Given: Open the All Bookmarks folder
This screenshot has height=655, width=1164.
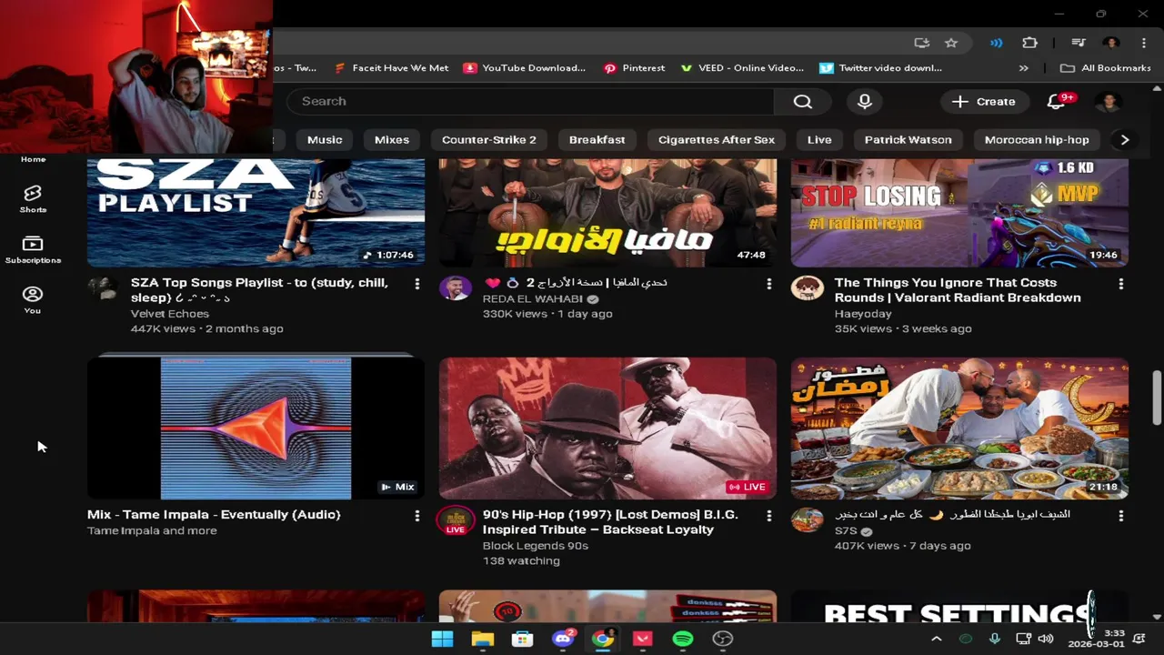Looking at the screenshot, I should tap(1106, 68).
